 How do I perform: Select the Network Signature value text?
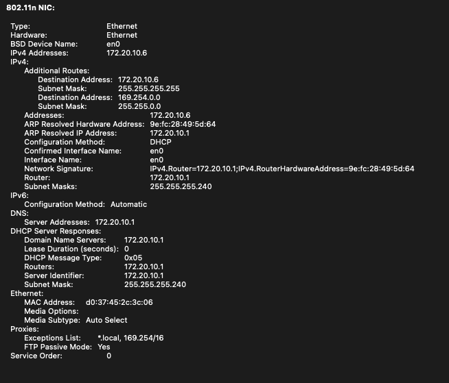(x=281, y=169)
